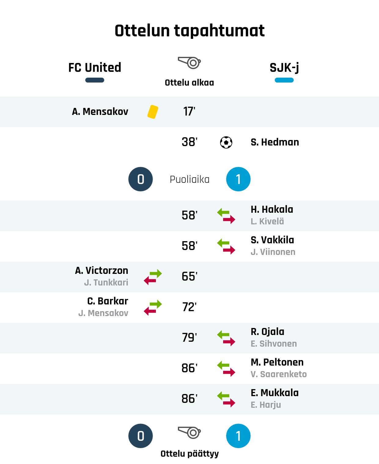379x464 pixels.
Task: Click the final FC United score circle
Action: (141, 436)
